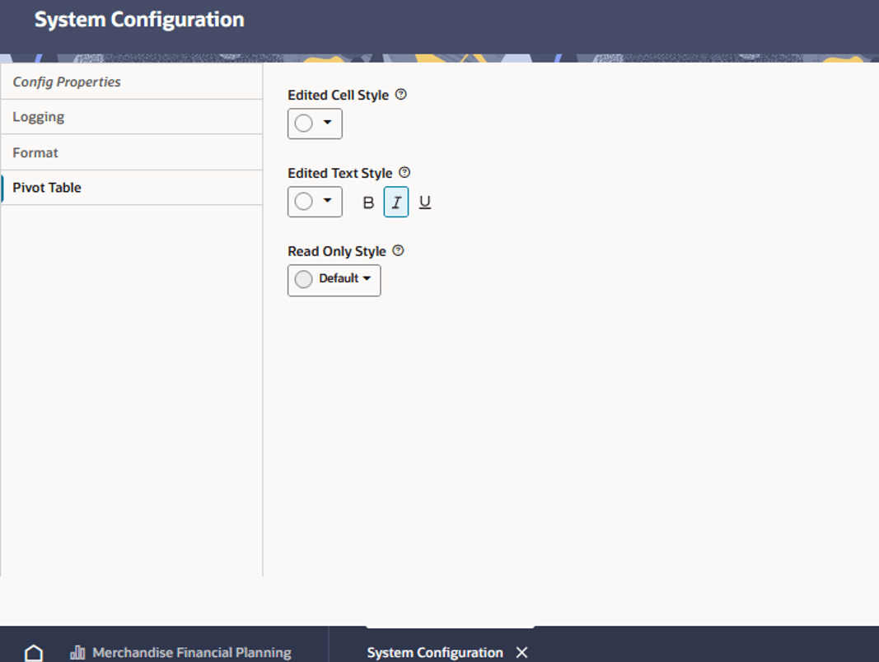
Task: Click the Edited Text Style label
Action: [339, 173]
